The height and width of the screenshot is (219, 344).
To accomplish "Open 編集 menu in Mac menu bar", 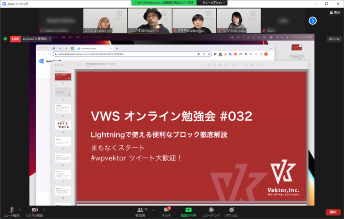I will (64, 37).
